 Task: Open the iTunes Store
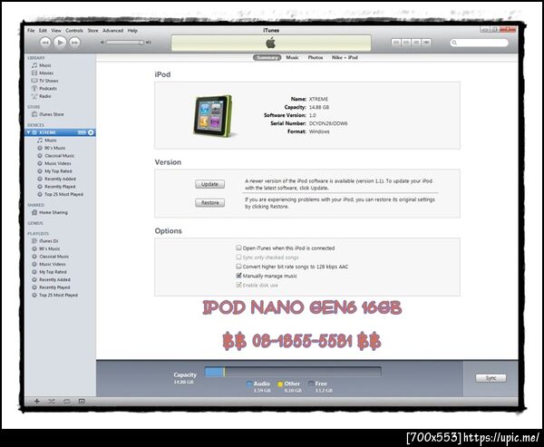pos(52,114)
